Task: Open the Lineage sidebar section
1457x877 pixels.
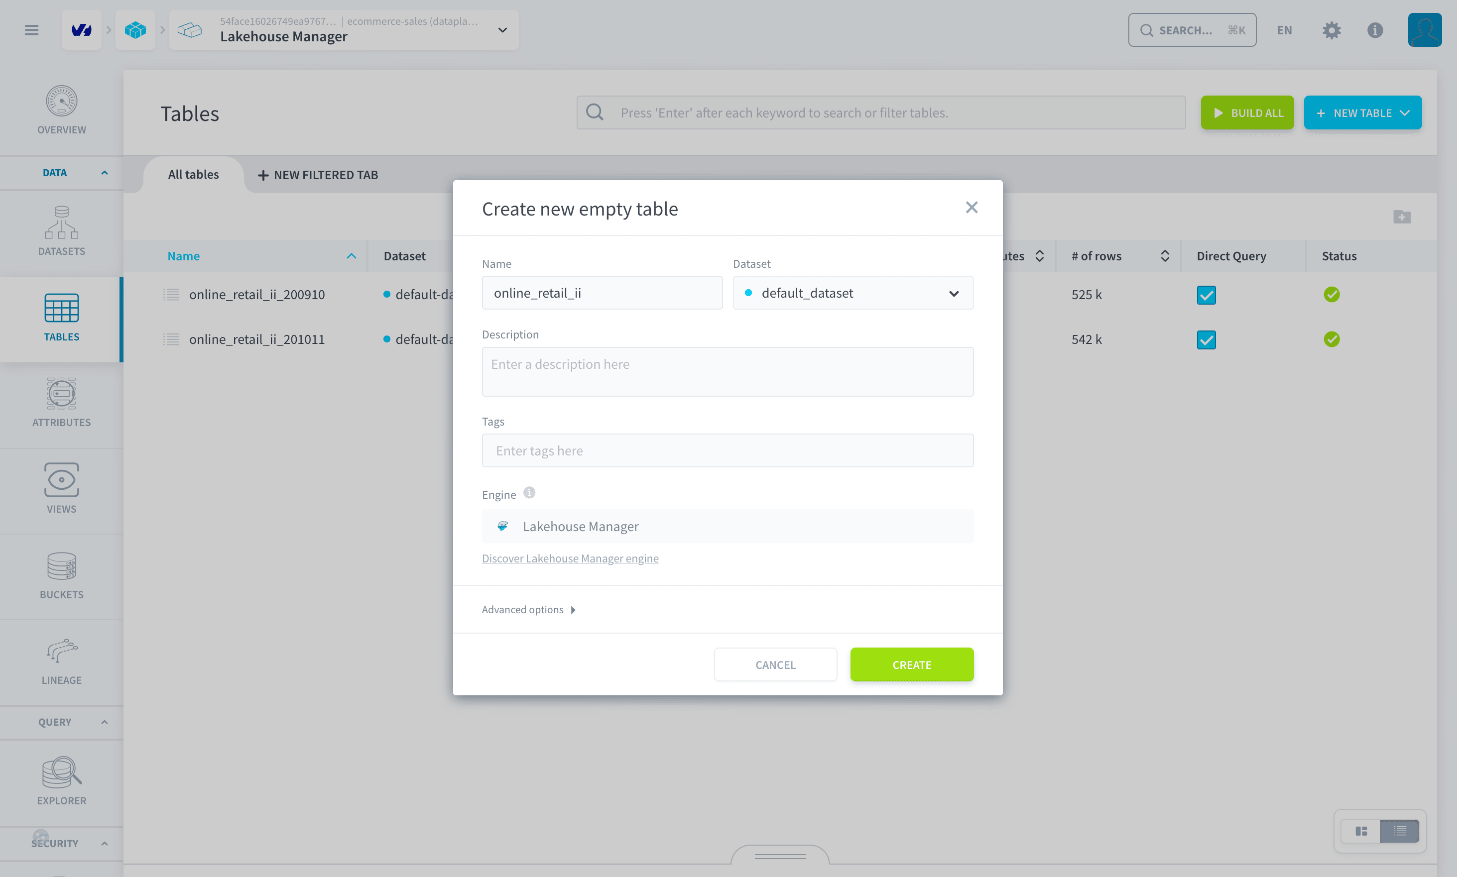Action: [x=61, y=662]
